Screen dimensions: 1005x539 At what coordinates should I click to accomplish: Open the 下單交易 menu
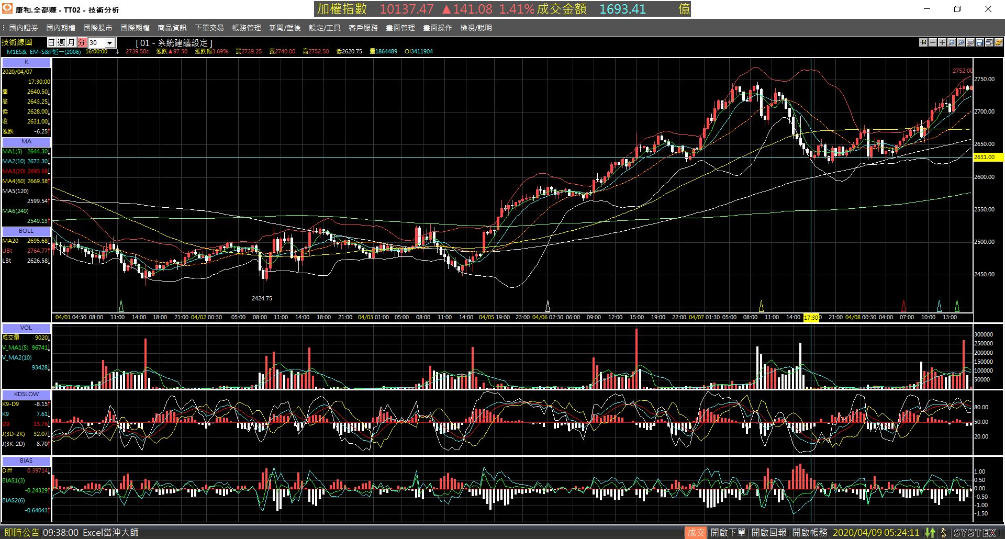point(209,28)
